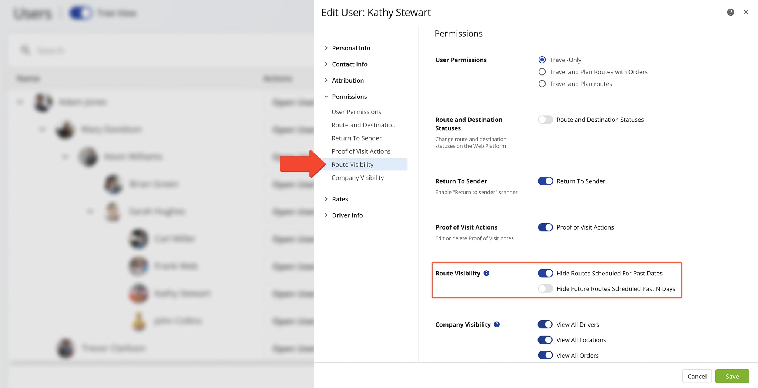The image size is (758, 388).
Task: Close the Edit User dialog
Action: pyautogui.click(x=746, y=12)
